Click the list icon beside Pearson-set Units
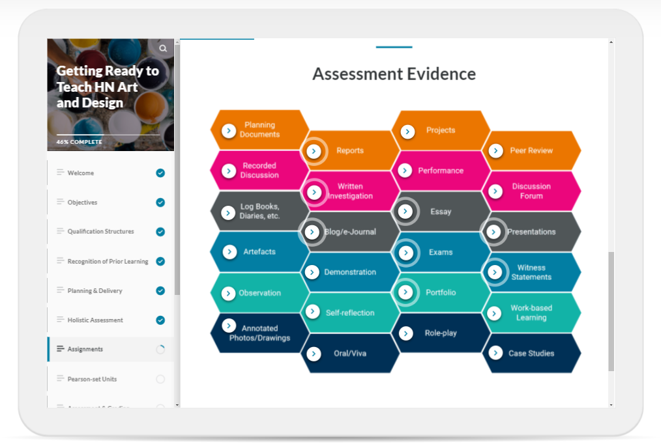Screen dimensions: 661x446 tap(61, 379)
